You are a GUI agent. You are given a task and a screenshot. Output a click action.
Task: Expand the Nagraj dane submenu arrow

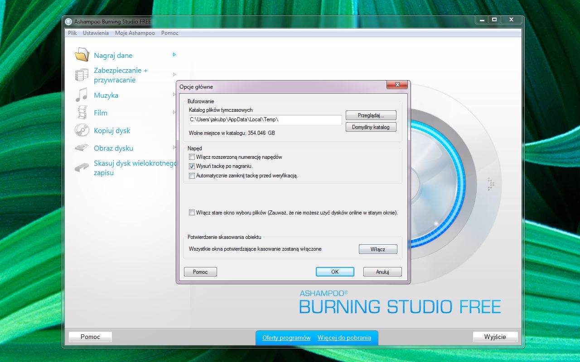[x=174, y=55]
